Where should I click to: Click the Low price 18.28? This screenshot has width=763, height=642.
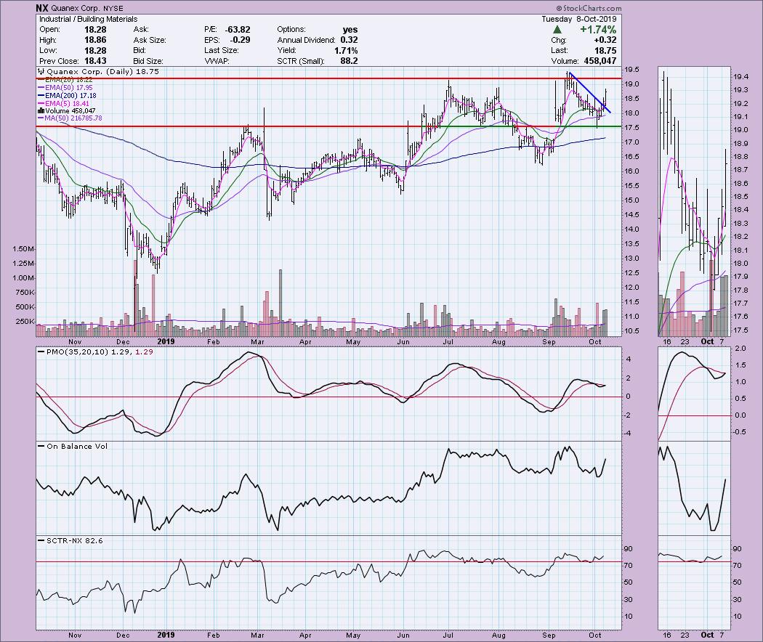click(96, 51)
